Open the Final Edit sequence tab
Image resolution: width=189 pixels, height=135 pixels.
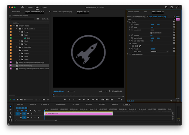20,104
